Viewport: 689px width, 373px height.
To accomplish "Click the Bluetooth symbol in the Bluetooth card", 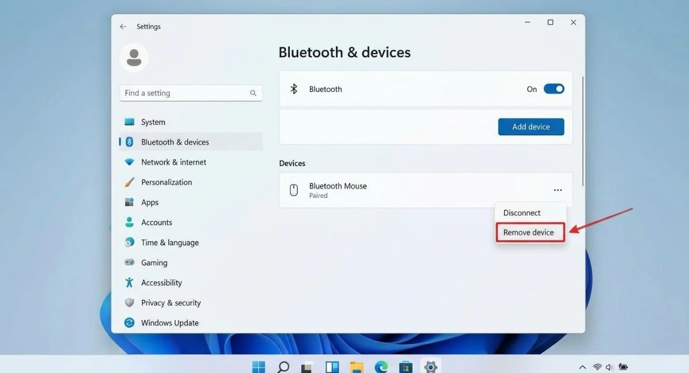I will click(x=293, y=89).
